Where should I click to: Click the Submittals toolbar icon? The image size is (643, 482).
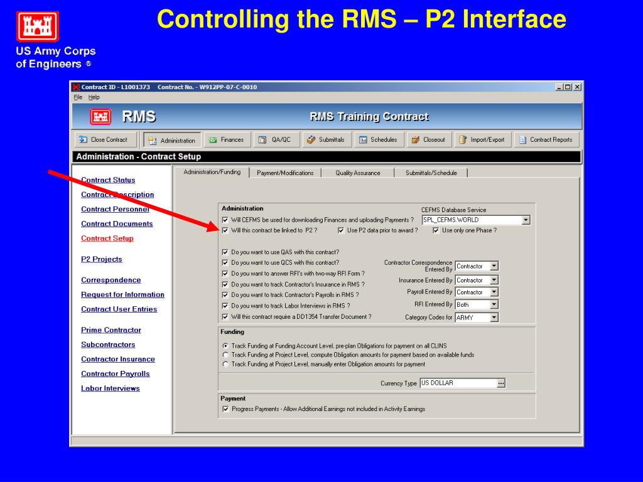(311, 140)
